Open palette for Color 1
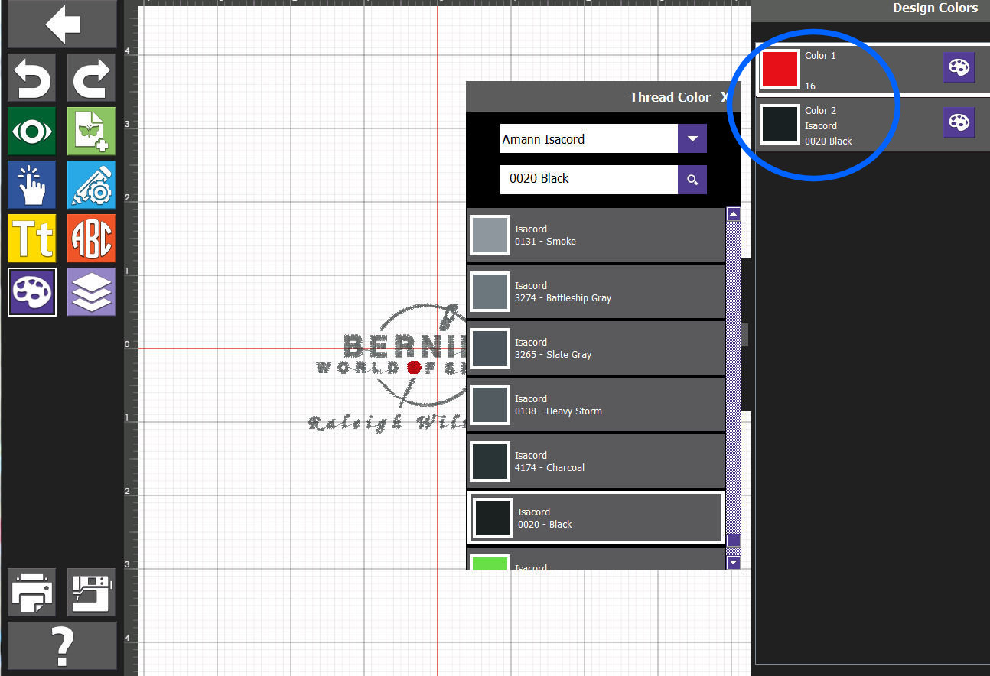 pos(959,68)
